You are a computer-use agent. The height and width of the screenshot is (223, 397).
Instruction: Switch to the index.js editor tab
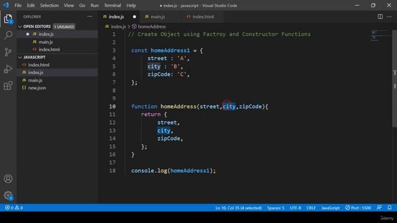click(119, 17)
